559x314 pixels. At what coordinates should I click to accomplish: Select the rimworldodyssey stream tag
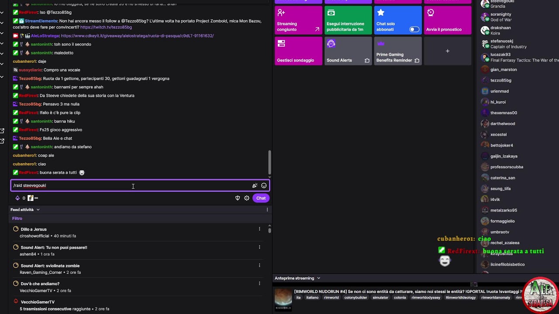[426, 297]
